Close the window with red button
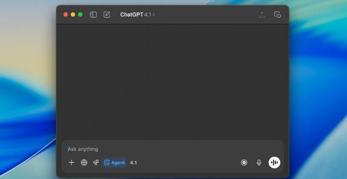347x179 pixels. click(65, 15)
